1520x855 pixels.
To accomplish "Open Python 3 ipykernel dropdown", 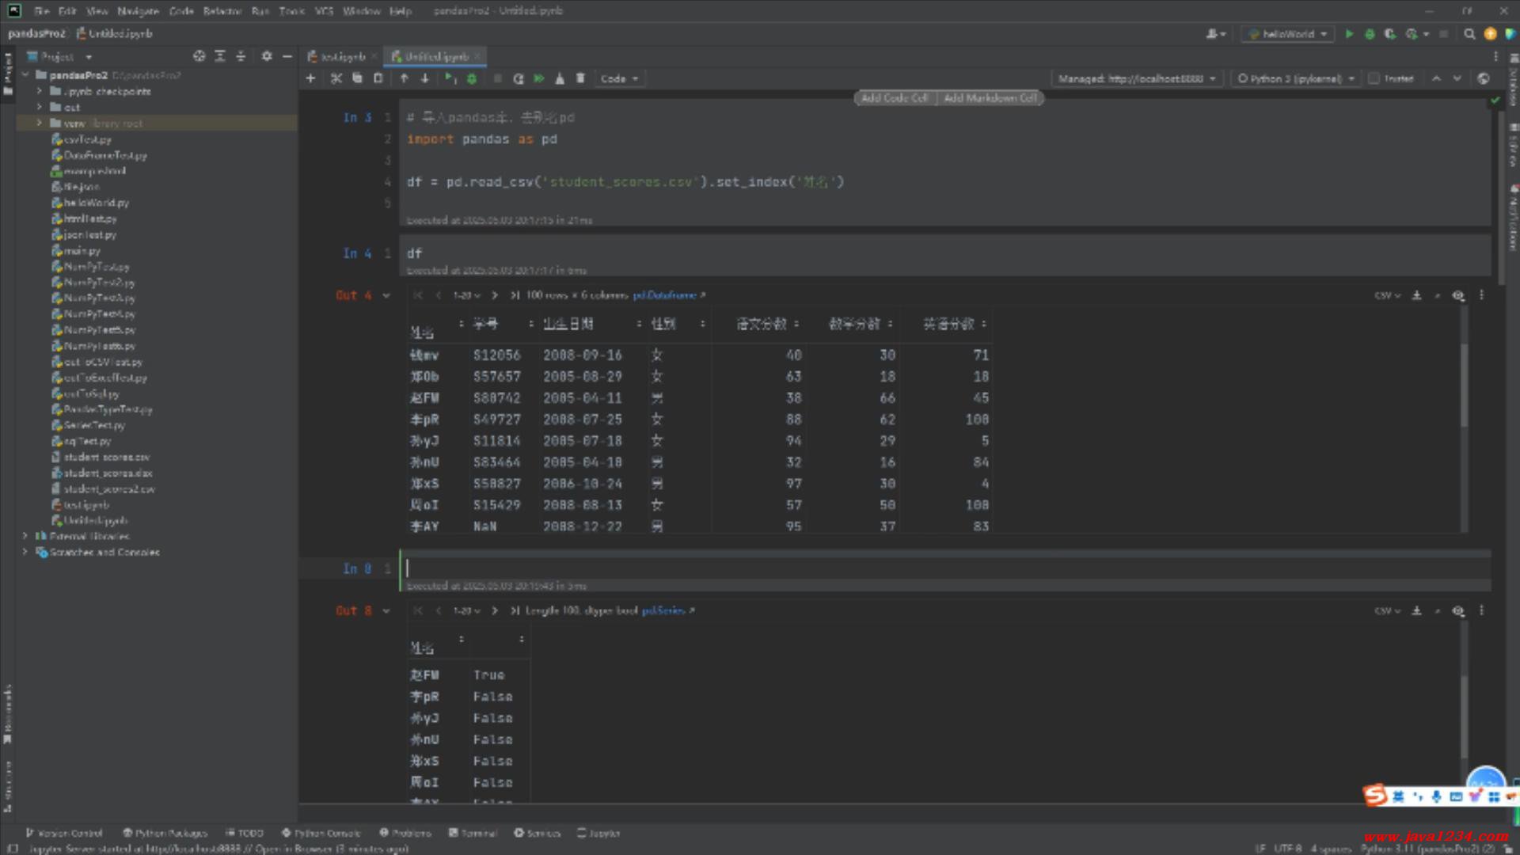I will (x=1296, y=78).
